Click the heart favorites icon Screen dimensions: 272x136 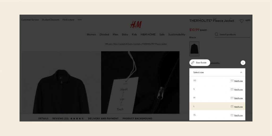242,21
